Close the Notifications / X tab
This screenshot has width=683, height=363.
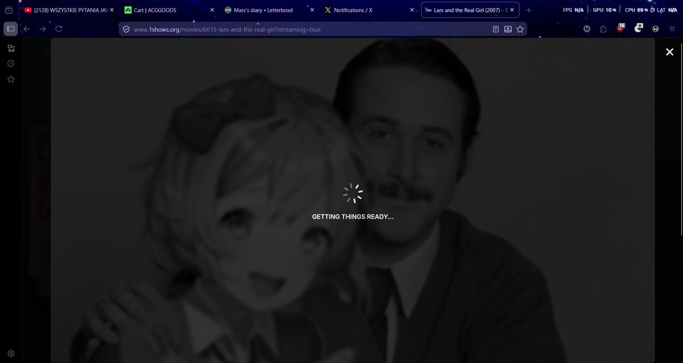(412, 10)
